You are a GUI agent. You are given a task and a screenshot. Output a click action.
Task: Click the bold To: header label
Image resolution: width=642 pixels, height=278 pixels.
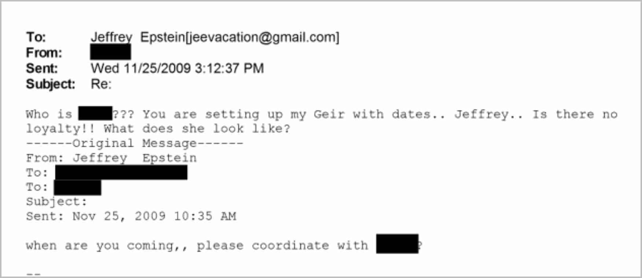(36, 37)
